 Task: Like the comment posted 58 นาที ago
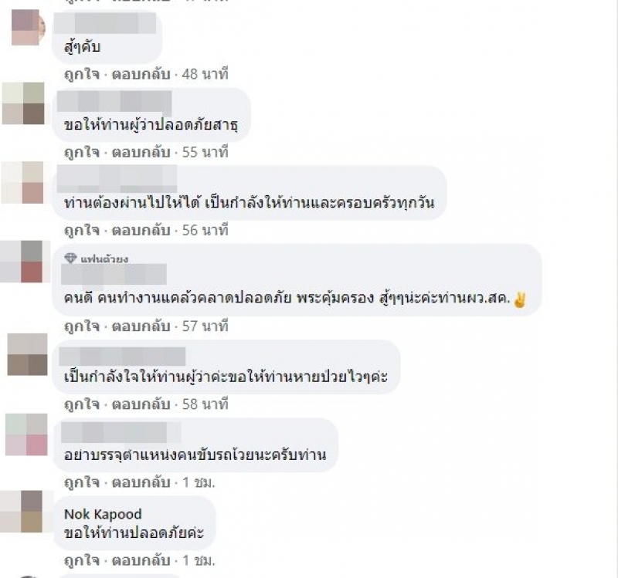tap(82, 404)
